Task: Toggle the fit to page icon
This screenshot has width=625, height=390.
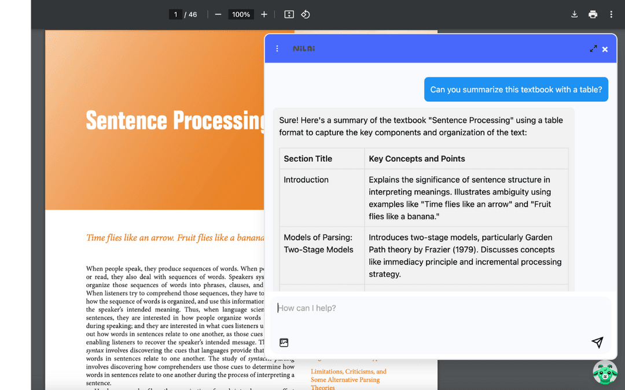Action: pyautogui.click(x=289, y=14)
